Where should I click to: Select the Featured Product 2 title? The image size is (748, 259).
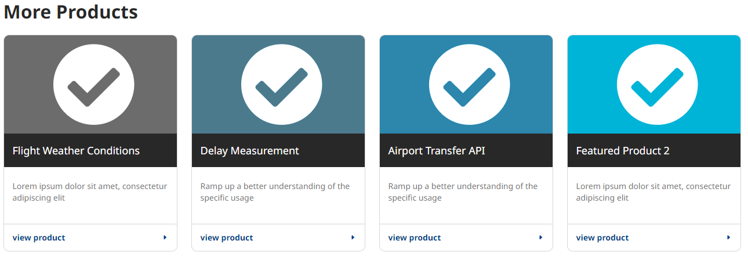623,151
